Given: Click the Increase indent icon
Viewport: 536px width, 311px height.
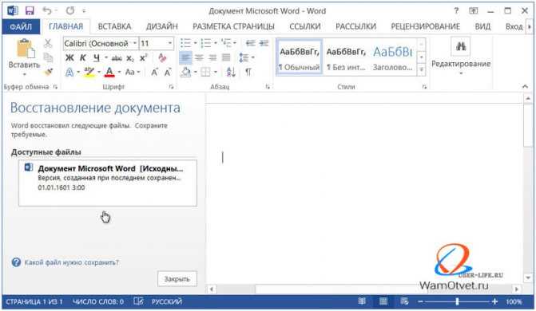Looking at the screenshot, I should (x=264, y=43).
